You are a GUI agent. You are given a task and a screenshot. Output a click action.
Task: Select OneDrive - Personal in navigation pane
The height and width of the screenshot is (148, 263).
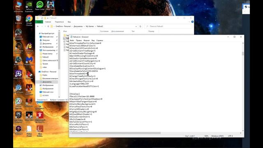point(49,72)
